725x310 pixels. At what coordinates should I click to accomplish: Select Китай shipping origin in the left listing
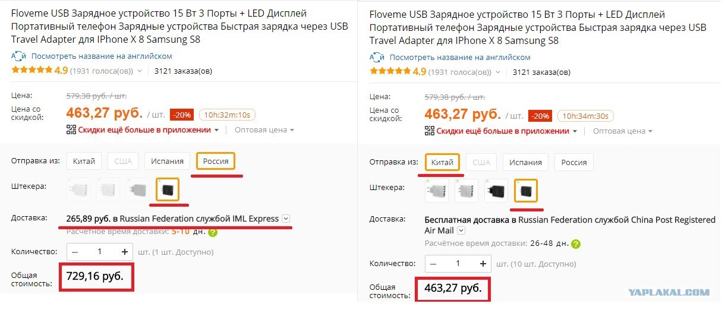[x=84, y=161]
